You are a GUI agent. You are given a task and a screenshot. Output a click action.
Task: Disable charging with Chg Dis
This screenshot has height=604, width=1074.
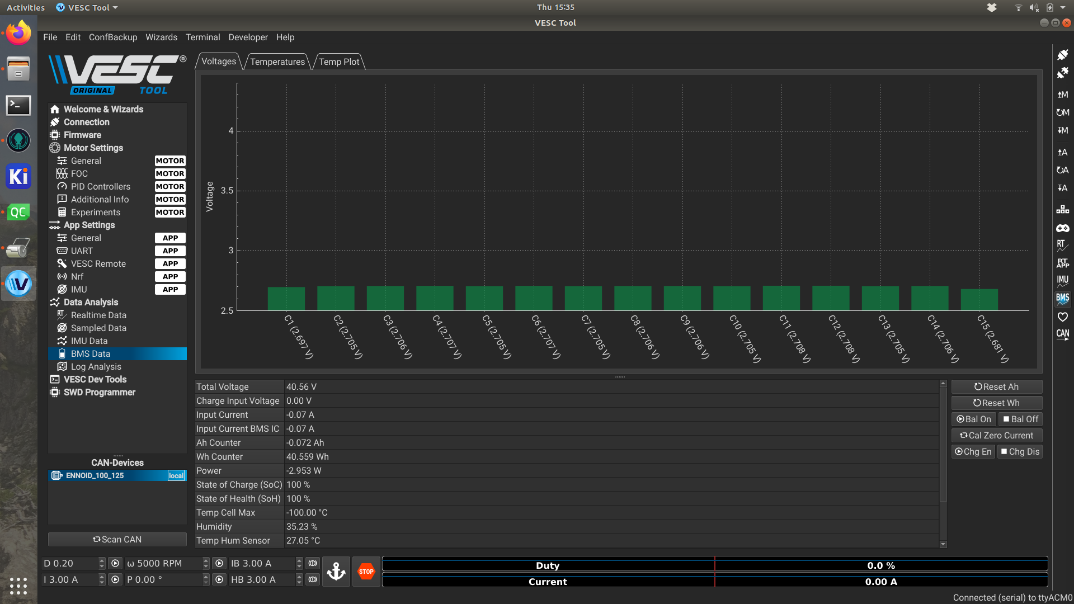click(x=1020, y=451)
